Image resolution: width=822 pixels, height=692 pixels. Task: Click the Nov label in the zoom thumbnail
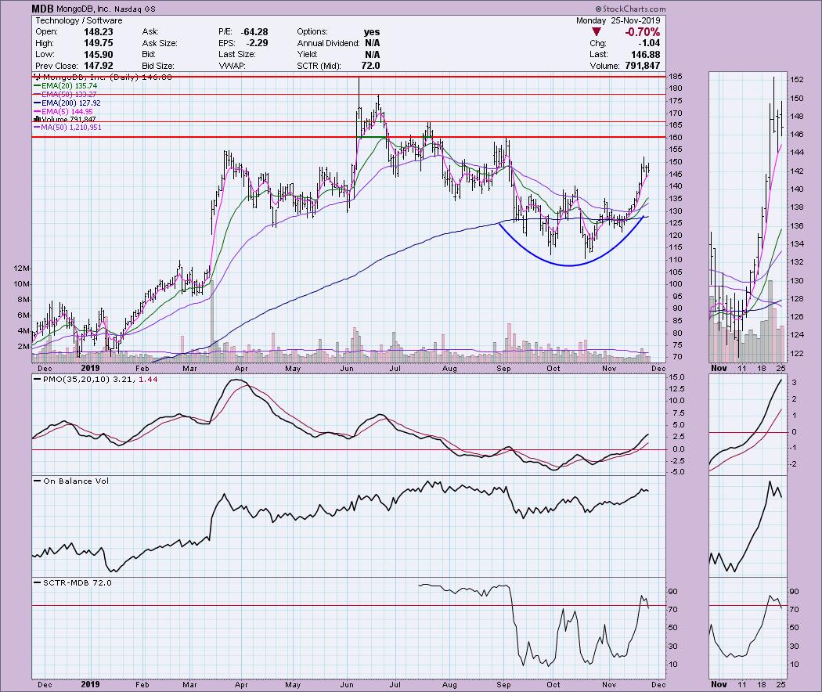pyautogui.click(x=719, y=367)
